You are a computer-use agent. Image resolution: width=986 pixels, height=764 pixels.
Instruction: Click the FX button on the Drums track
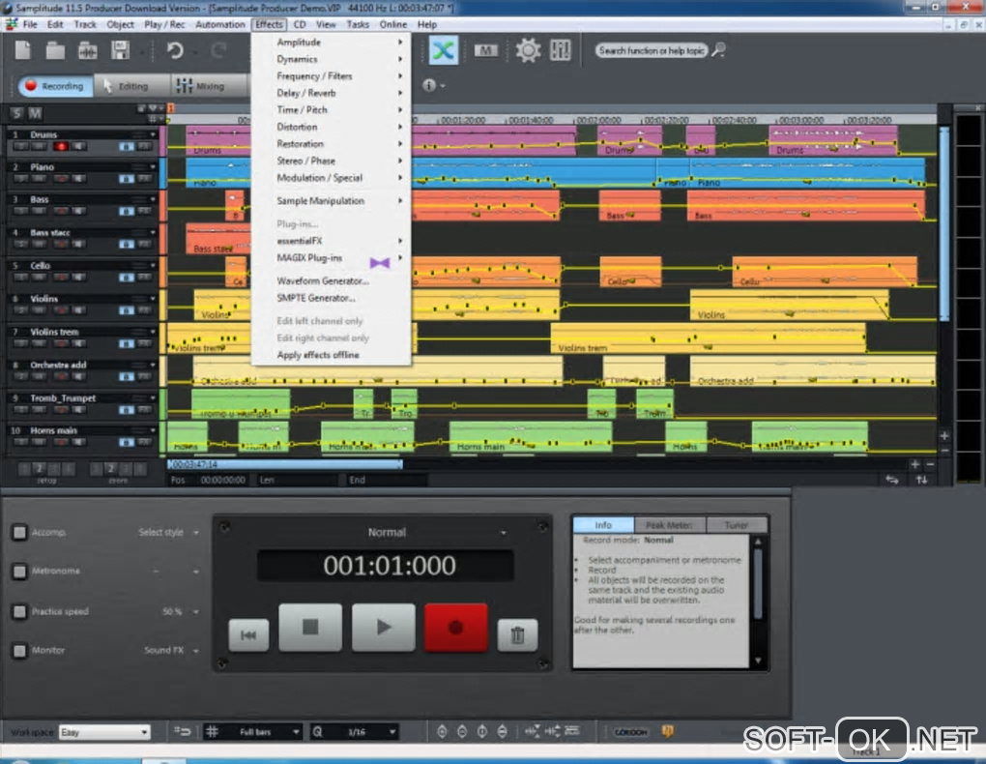(x=145, y=147)
